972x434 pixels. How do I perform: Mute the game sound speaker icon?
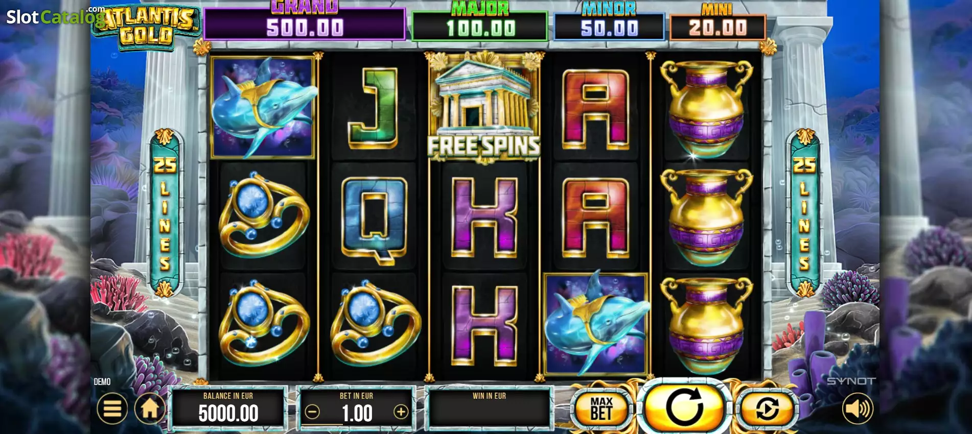point(858,408)
